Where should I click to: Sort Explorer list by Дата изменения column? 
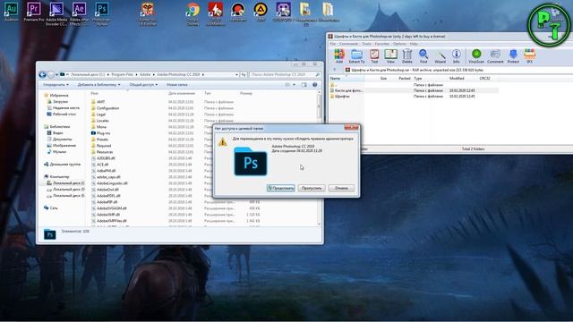[182, 93]
